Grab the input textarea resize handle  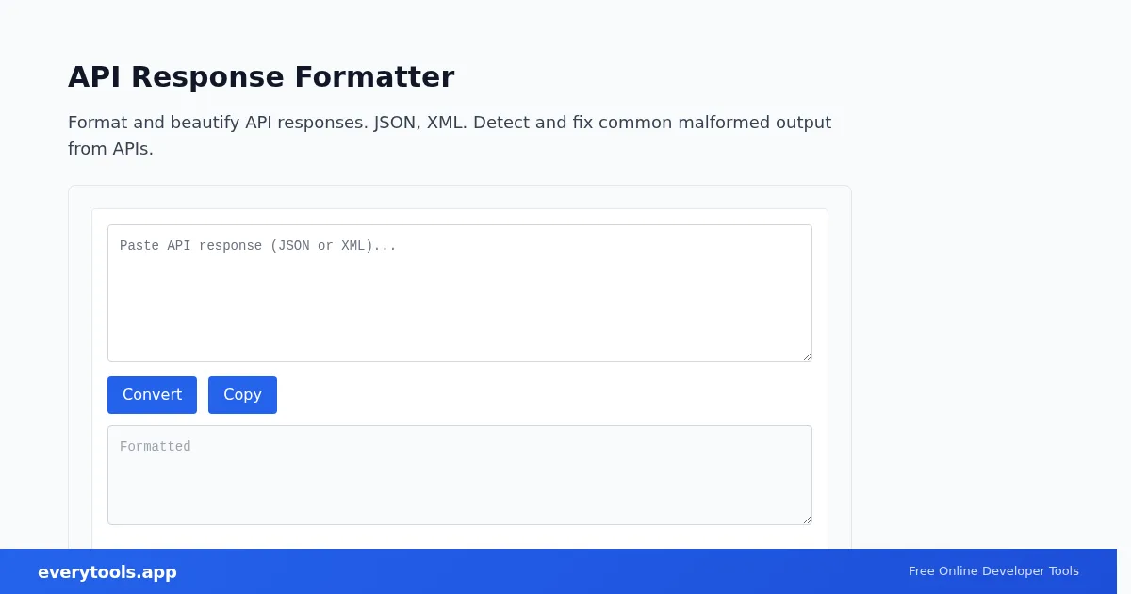[x=806, y=355]
